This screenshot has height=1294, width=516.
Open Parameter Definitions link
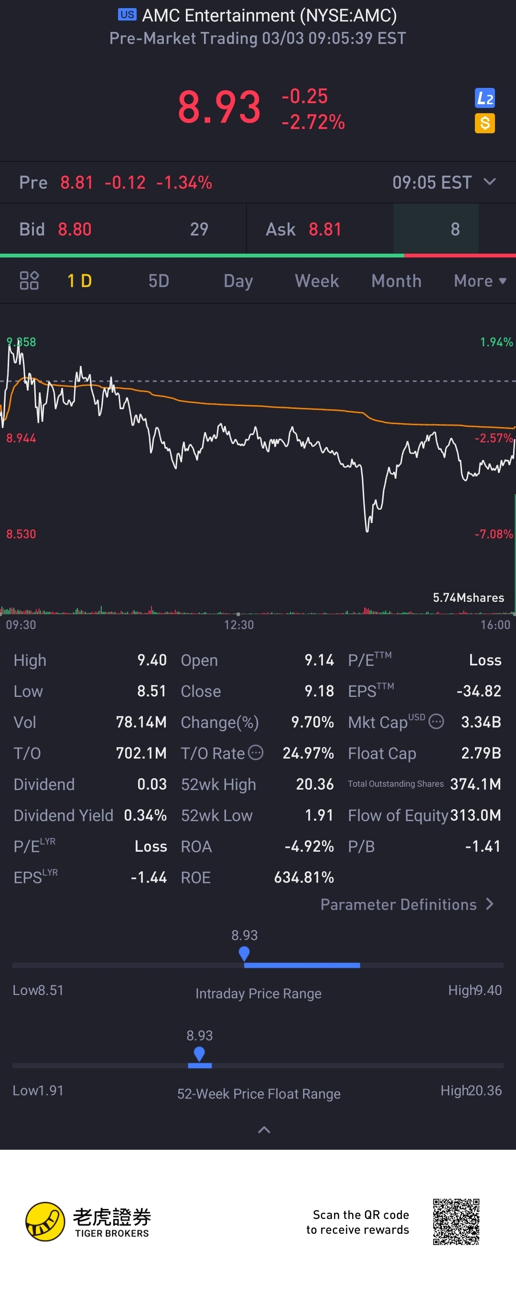pyautogui.click(x=407, y=905)
